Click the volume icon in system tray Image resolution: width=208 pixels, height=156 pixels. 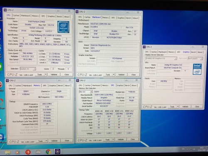[194, 149]
